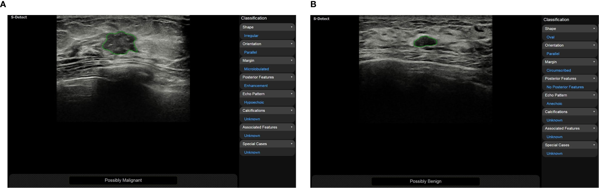
Task: Click the oval green-outlined lesion in panel B
Action: [x=425, y=42]
